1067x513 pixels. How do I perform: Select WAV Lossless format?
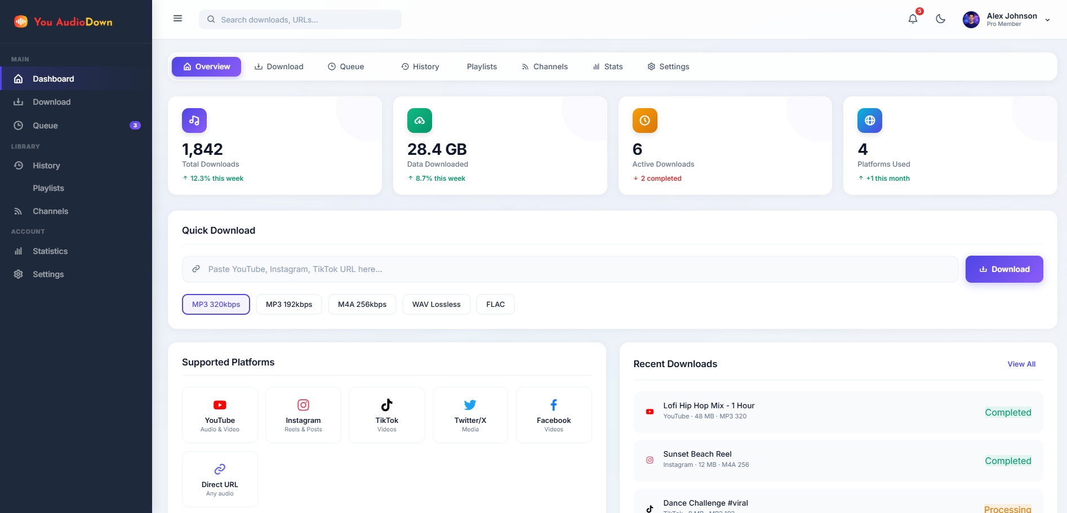[437, 304]
